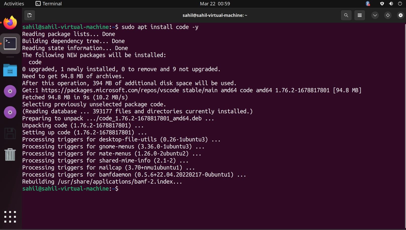406x230 pixels.
Task: Select the sahil@sahil-virtual-machine title bar text
Action: point(215,15)
